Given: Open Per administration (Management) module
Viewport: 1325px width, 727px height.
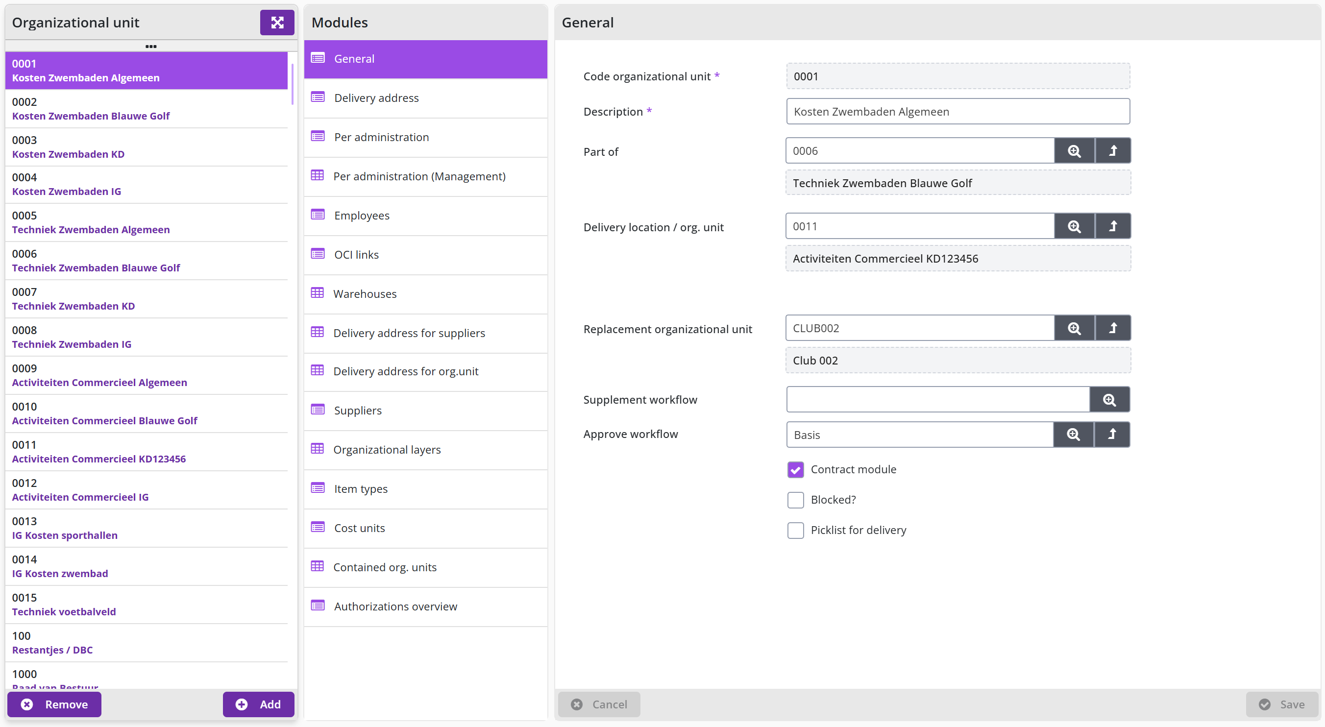Looking at the screenshot, I should click(x=425, y=176).
